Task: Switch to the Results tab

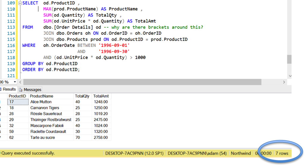Action: point(9,89)
